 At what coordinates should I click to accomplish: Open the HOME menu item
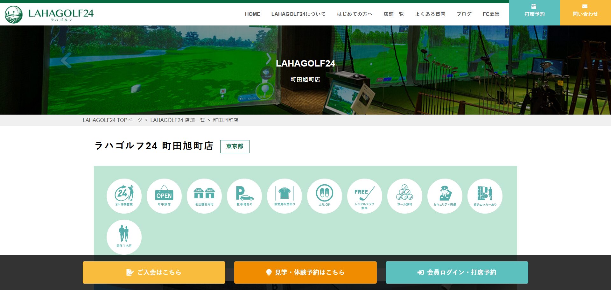252,14
